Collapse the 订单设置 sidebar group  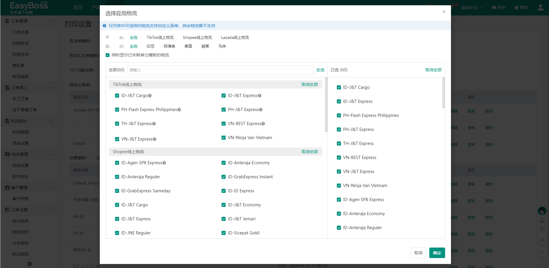[x=51, y=210]
